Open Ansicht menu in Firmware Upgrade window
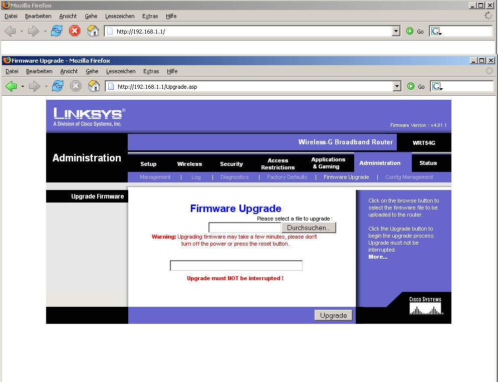 (x=69, y=71)
